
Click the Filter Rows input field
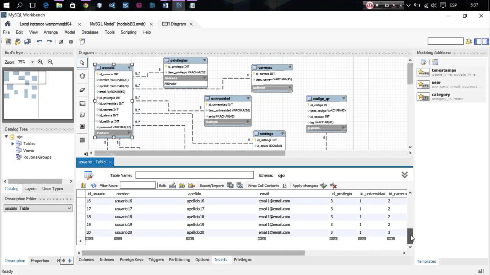(138, 185)
